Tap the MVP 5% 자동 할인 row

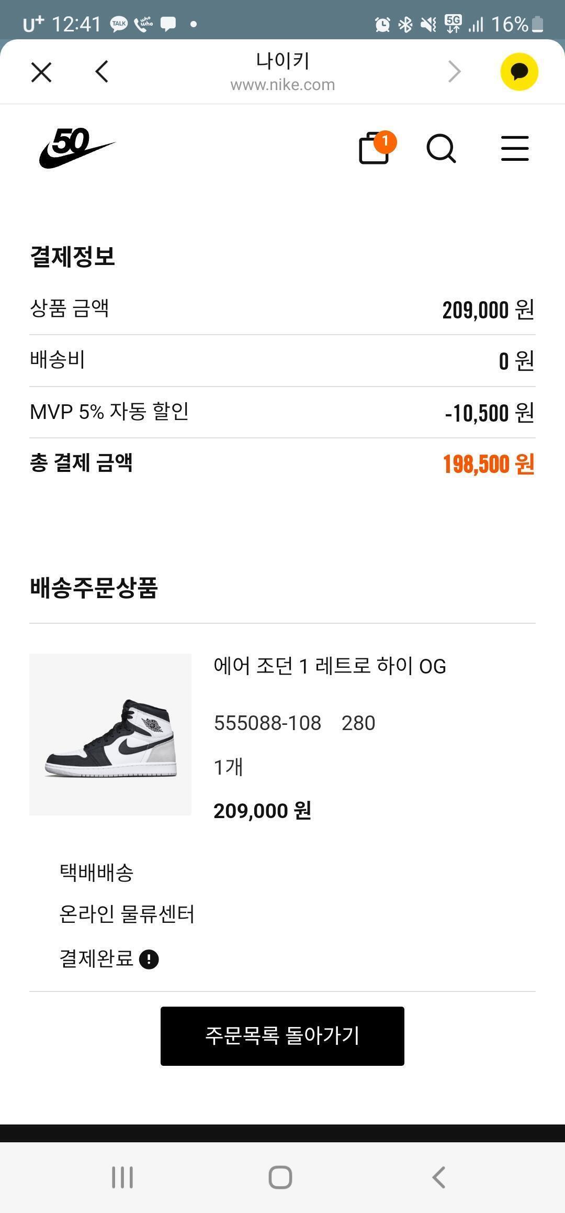282,413
